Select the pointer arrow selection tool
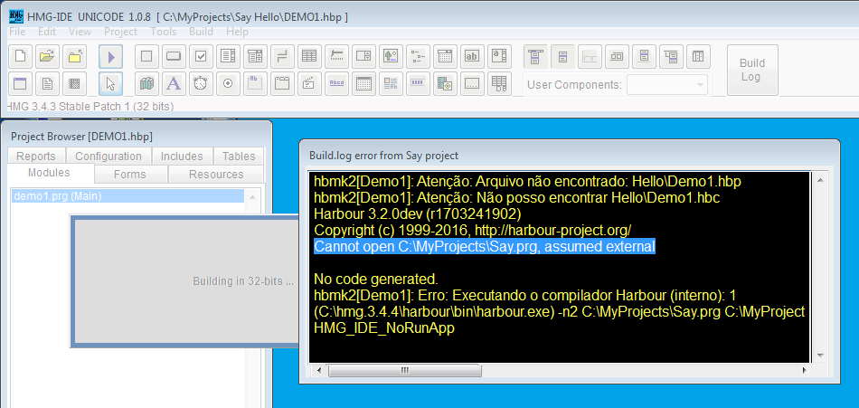 coord(110,84)
